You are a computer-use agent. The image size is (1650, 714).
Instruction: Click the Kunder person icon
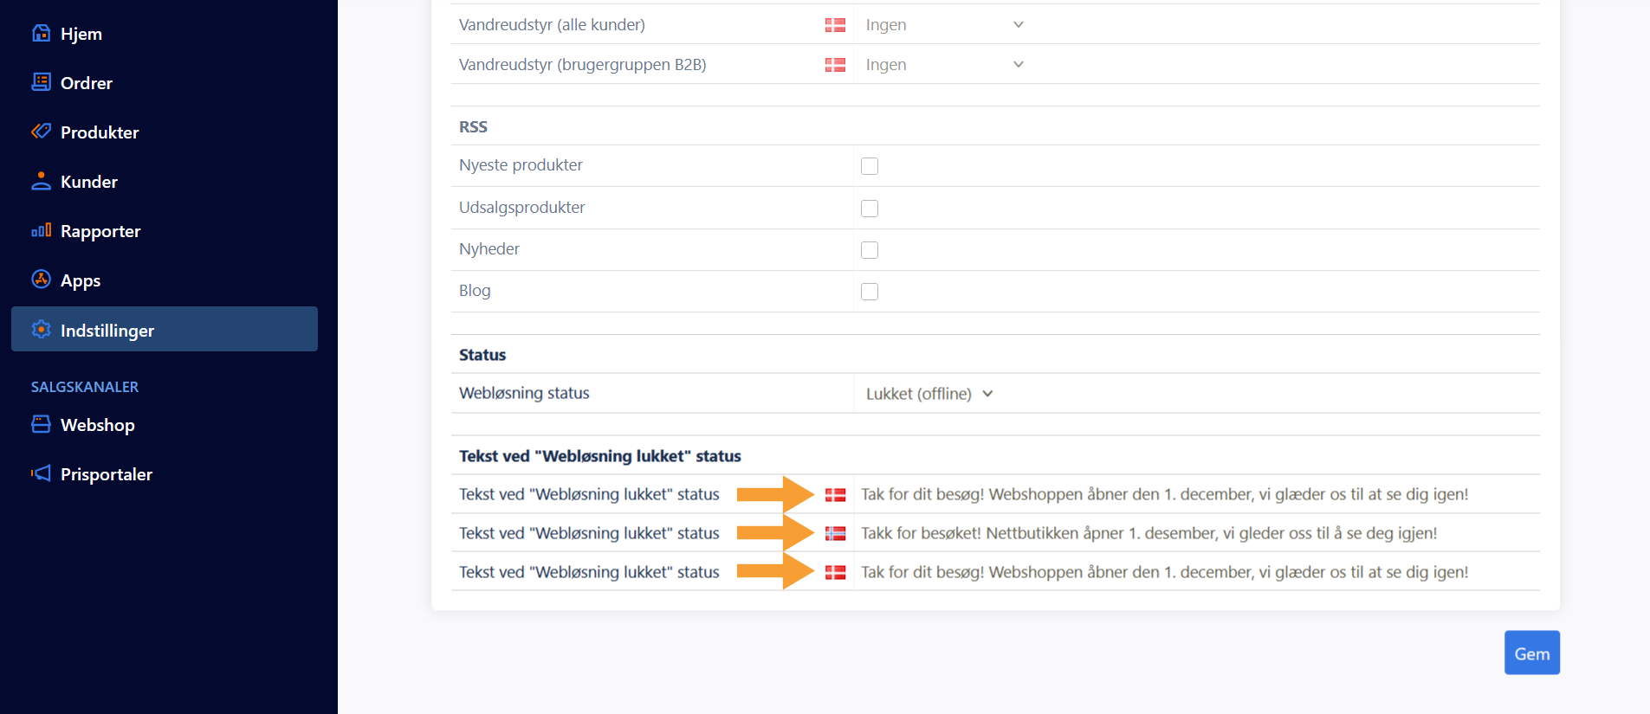[x=41, y=181]
